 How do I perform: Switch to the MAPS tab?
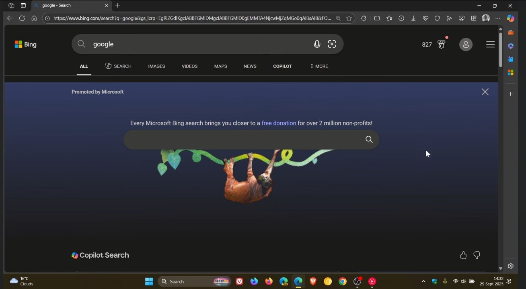click(220, 66)
